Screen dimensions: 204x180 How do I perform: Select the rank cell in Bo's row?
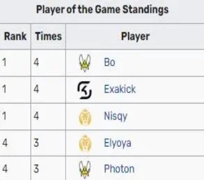pyautogui.click(x=15, y=63)
